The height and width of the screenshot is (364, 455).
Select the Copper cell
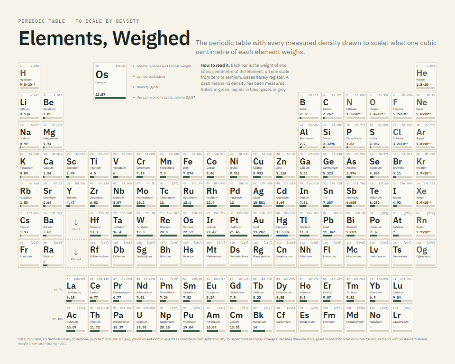(x=263, y=165)
